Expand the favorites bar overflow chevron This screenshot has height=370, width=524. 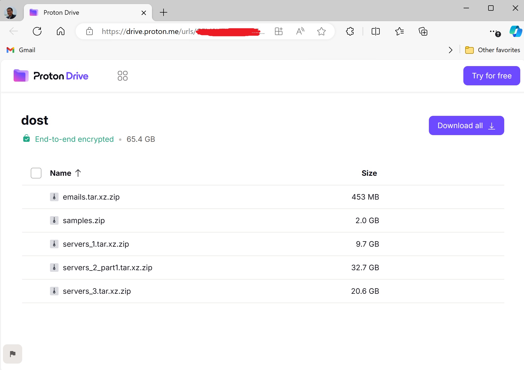[x=451, y=50]
